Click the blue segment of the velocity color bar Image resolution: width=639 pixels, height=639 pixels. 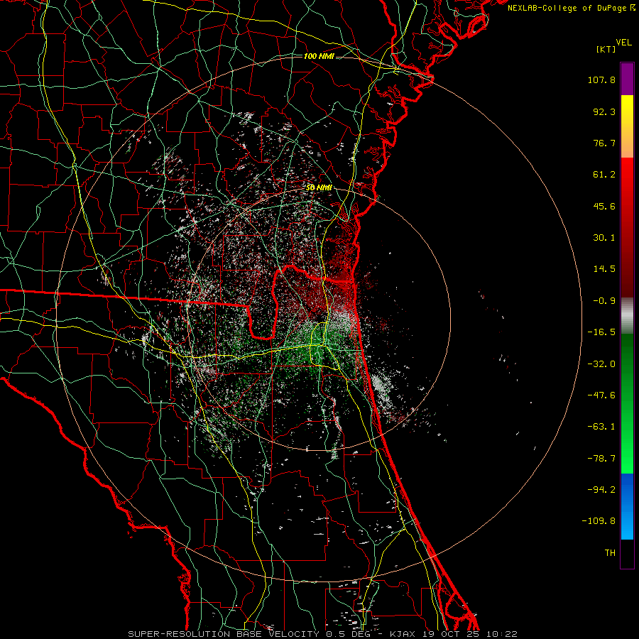(627, 506)
